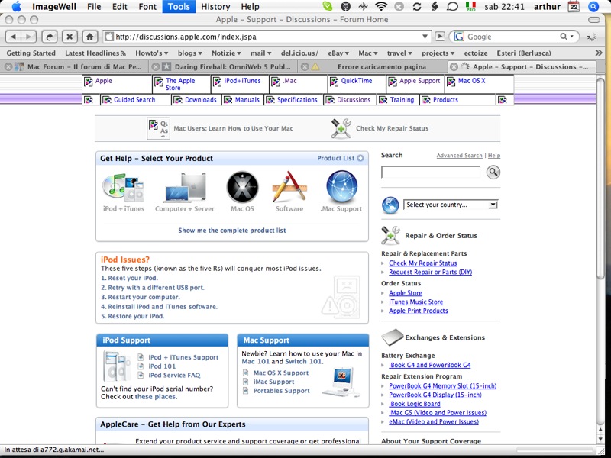Click the vertical scrollbar thumb
Image resolution: width=611 pixels, height=458 pixels.
pyautogui.click(x=600, y=179)
